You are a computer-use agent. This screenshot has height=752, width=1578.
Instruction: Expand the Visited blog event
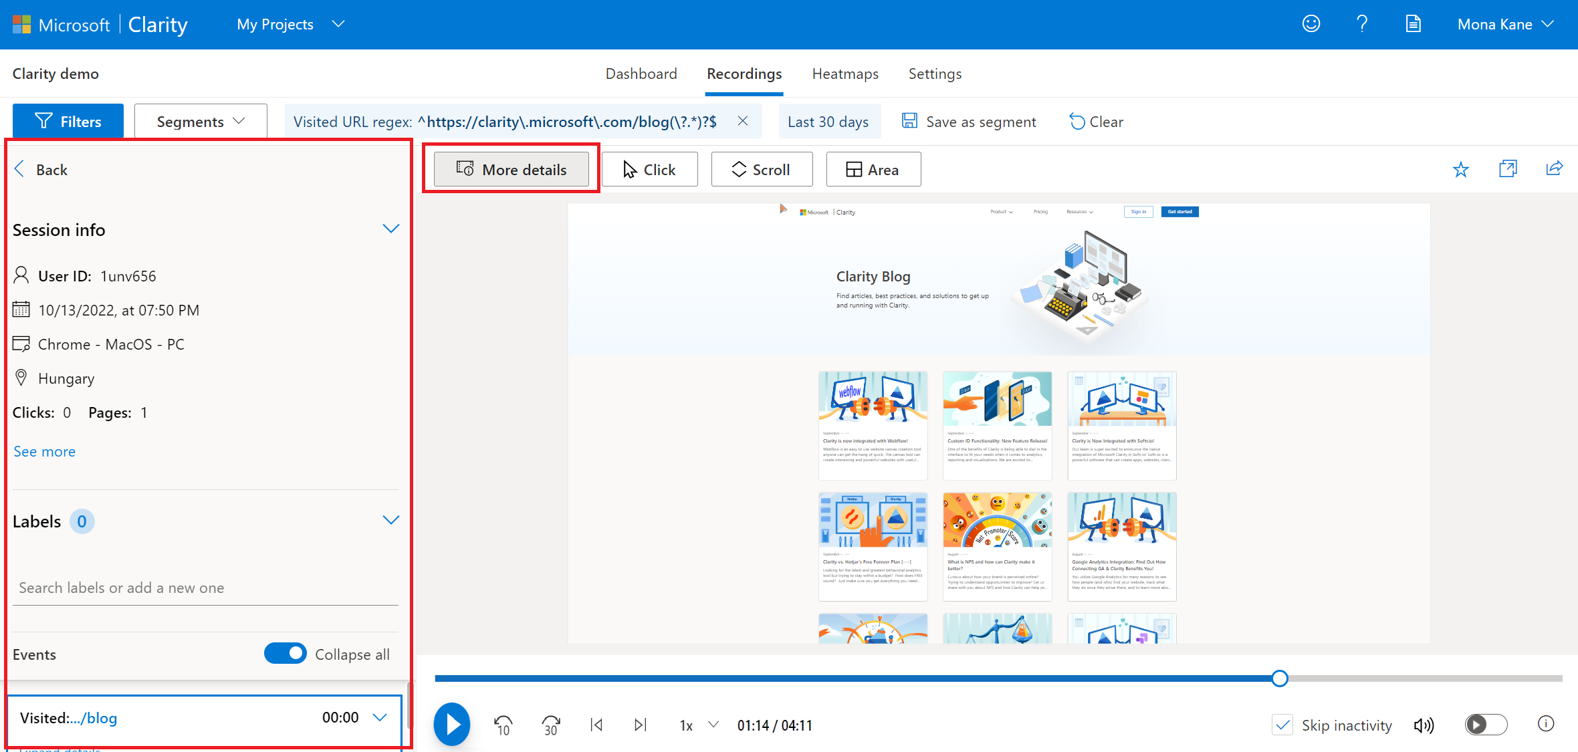[380, 718]
